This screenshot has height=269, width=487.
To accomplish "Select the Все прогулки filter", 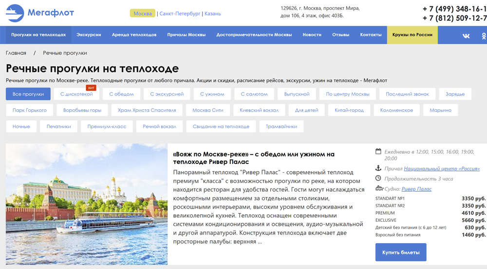I will click(x=28, y=94).
